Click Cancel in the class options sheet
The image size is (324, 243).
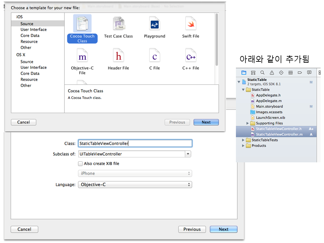24,229
